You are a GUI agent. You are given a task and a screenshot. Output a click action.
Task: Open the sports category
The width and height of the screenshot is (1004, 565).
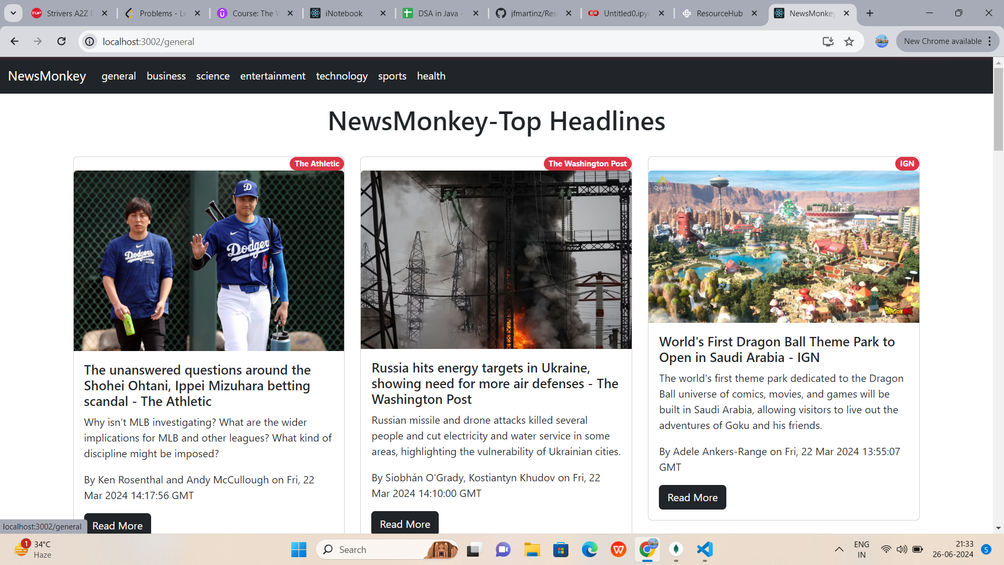[392, 76]
